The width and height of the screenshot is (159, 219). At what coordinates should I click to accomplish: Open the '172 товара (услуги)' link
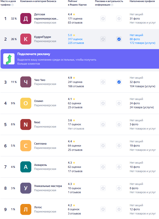click(142, 43)
